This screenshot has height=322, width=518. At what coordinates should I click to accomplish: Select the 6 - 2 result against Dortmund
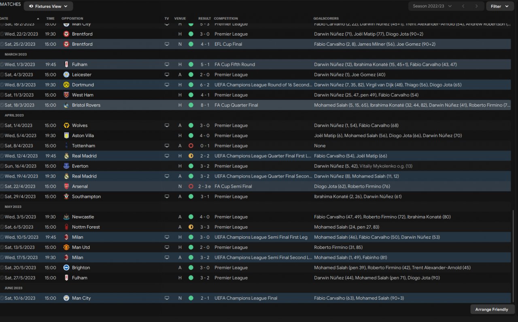tap(204, 85)
